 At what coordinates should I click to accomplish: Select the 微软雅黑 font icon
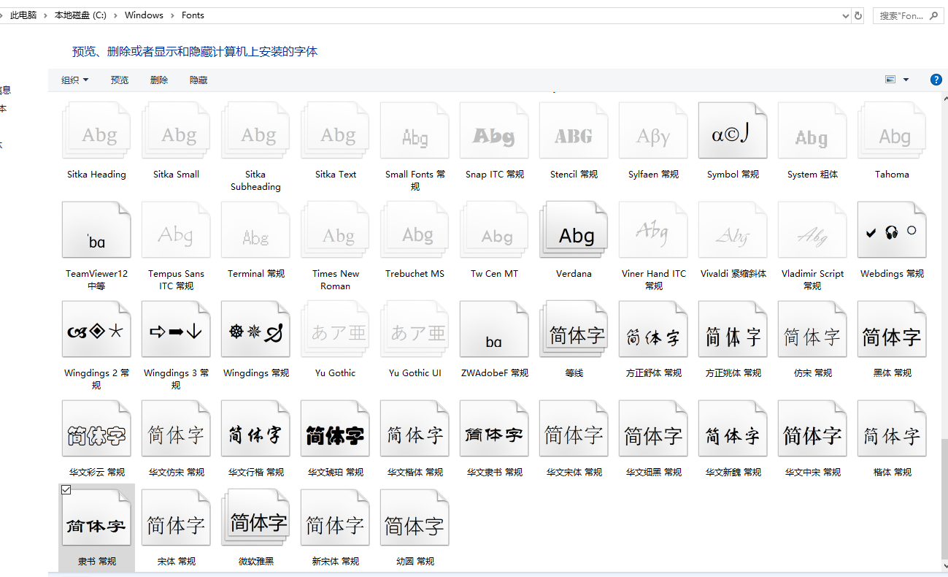pyautogui.click(x=255, y=518)
